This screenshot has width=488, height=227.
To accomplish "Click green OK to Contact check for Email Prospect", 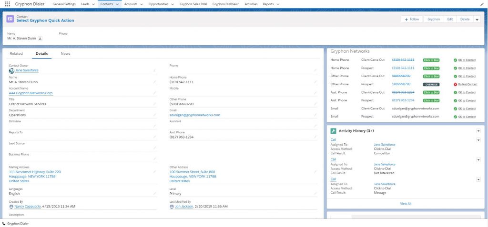I will point(455,117).
